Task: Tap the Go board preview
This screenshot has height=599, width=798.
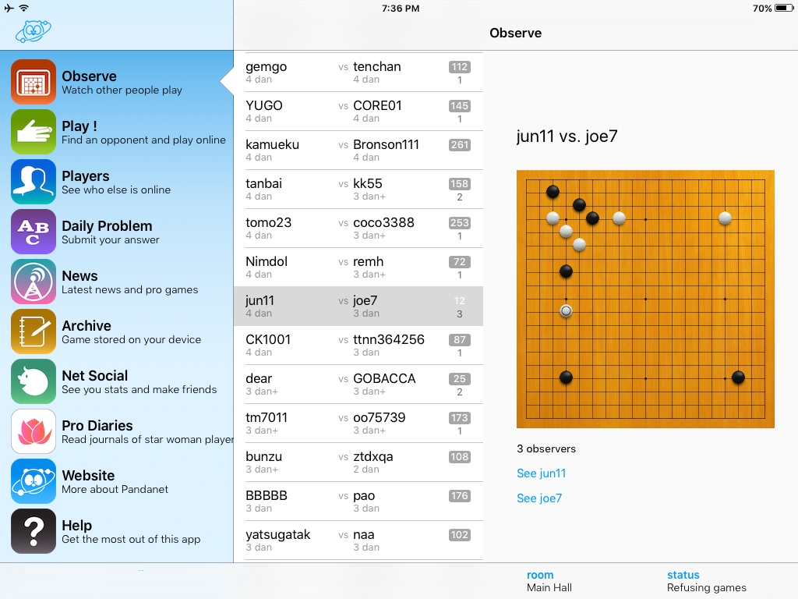Action: click(645, 299)
